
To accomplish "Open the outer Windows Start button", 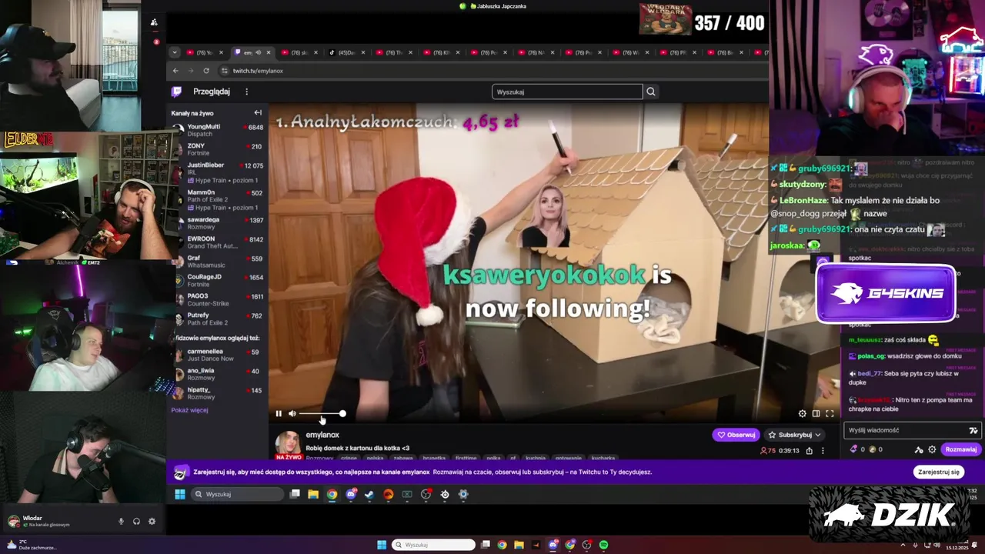I will (381, 545).
